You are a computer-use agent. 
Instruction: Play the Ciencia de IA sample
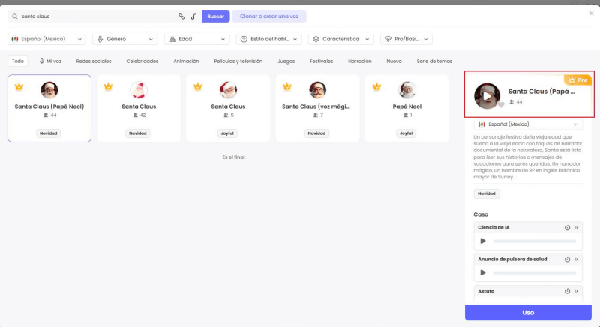[483, 241]
